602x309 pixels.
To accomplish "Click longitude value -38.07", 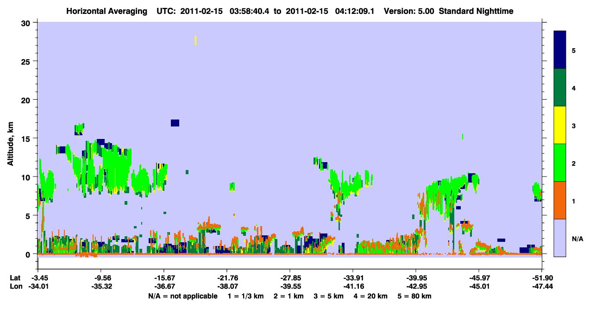I will [227, 286].
